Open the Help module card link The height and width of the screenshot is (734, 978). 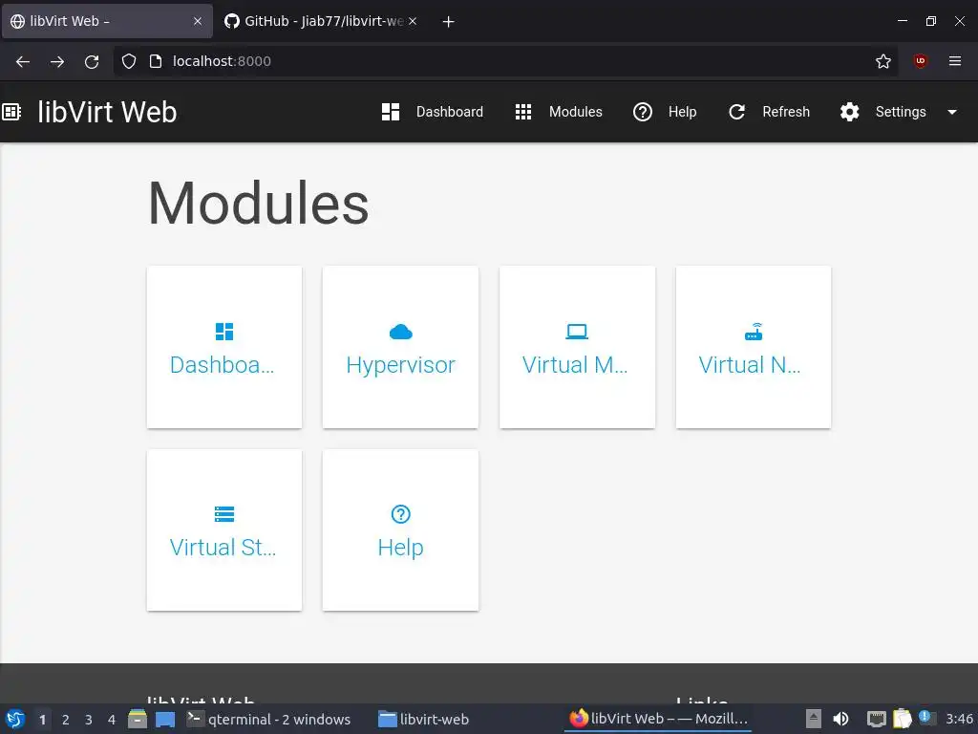click(x=400, y=548)
